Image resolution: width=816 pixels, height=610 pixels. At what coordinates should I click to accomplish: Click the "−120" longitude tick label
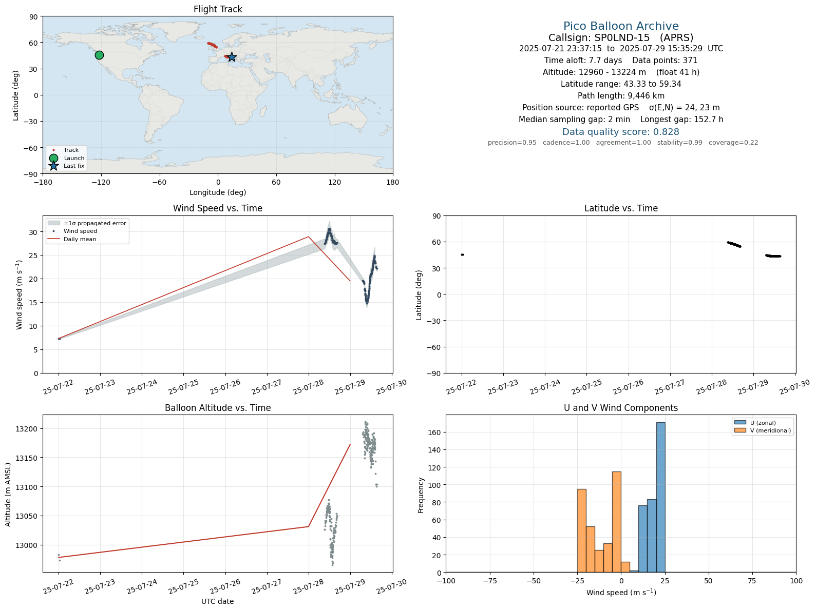tap(101, 182)
